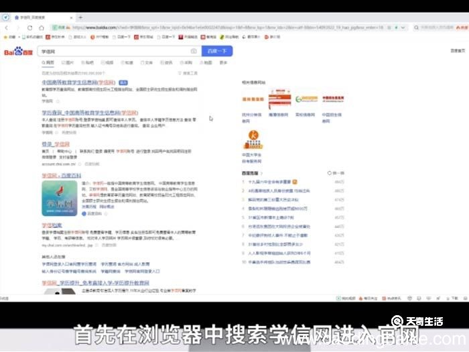Click the Baidu paw logo
The image size is (469, 352).
click(18, 51)
